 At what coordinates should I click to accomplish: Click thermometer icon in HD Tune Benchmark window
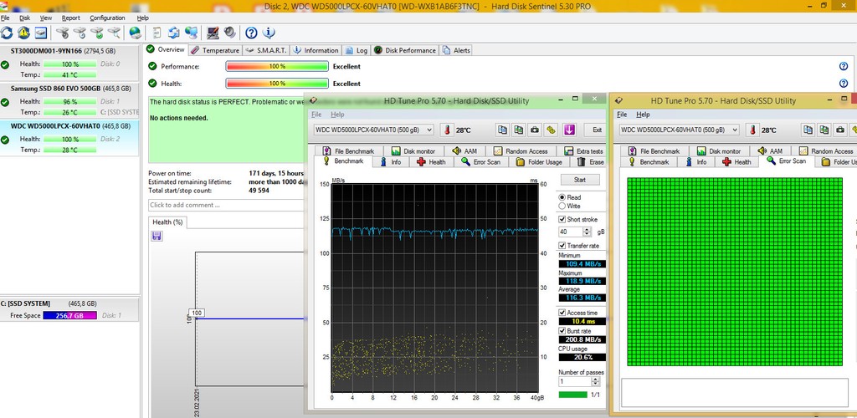click(x=447, y=130)
